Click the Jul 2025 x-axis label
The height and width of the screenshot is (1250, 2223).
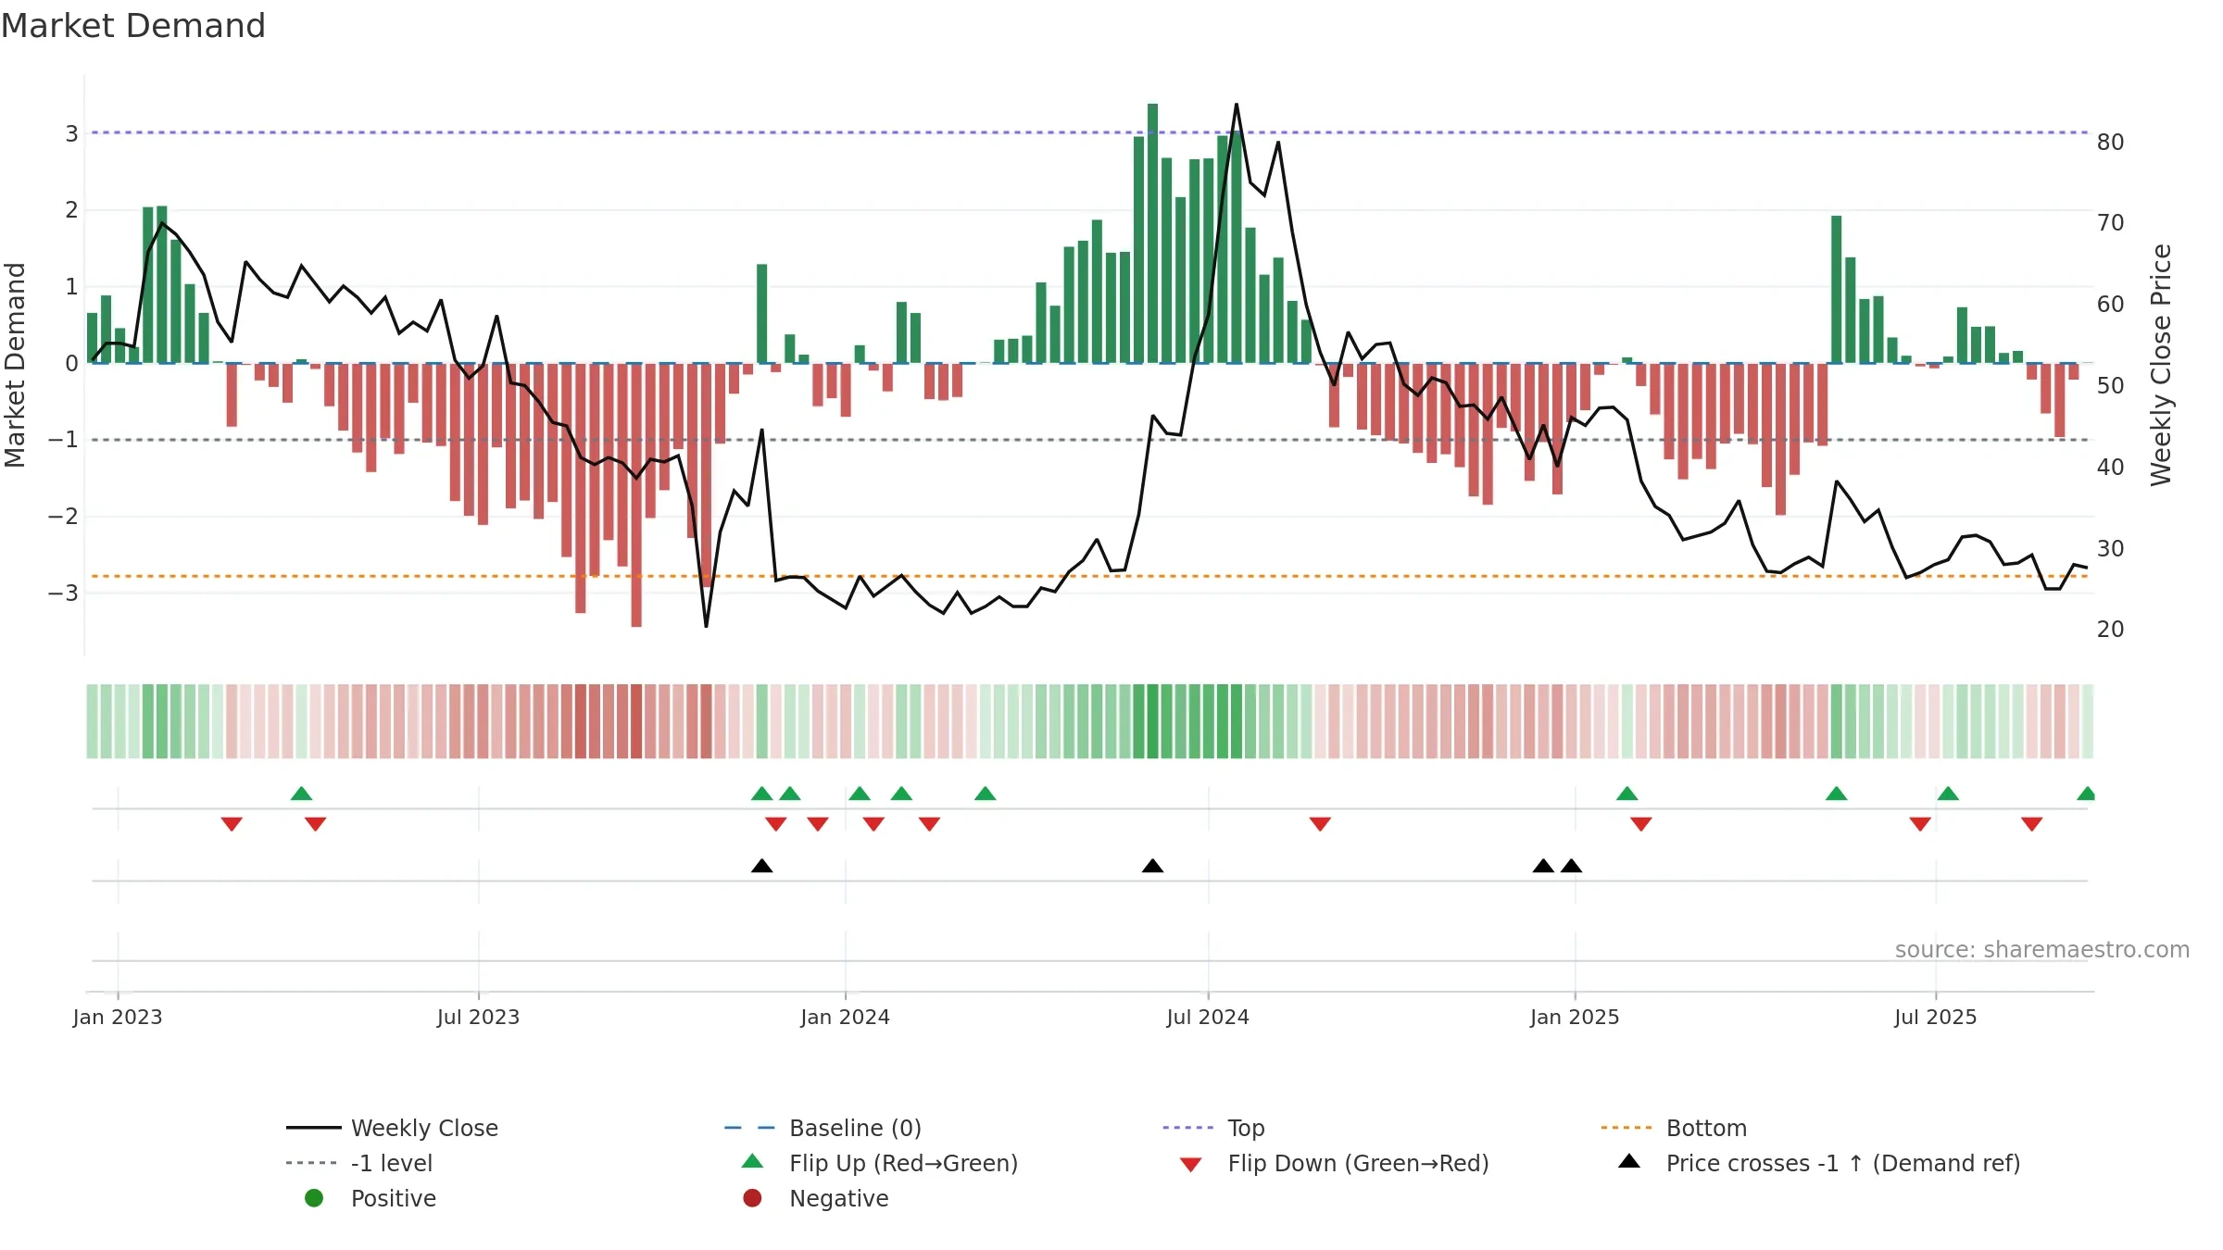pyautogui.click(x=1936, y=1017)
